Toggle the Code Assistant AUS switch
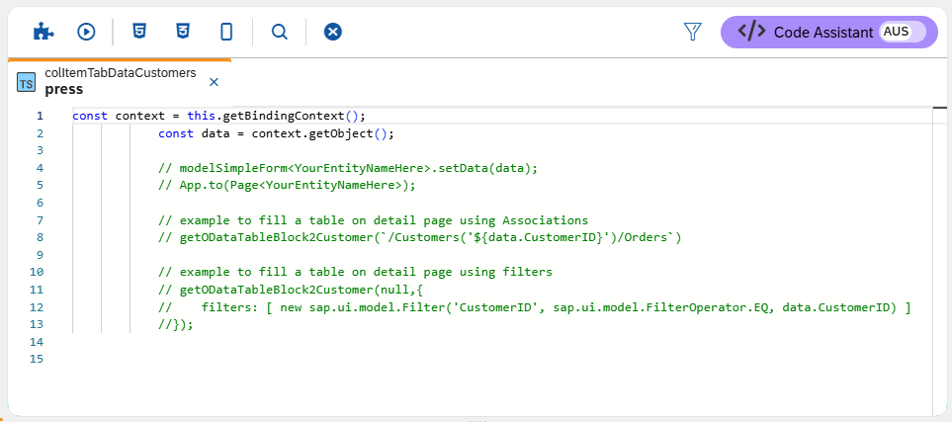The height and width of the screenshot is (422, 952). [903, 33]
